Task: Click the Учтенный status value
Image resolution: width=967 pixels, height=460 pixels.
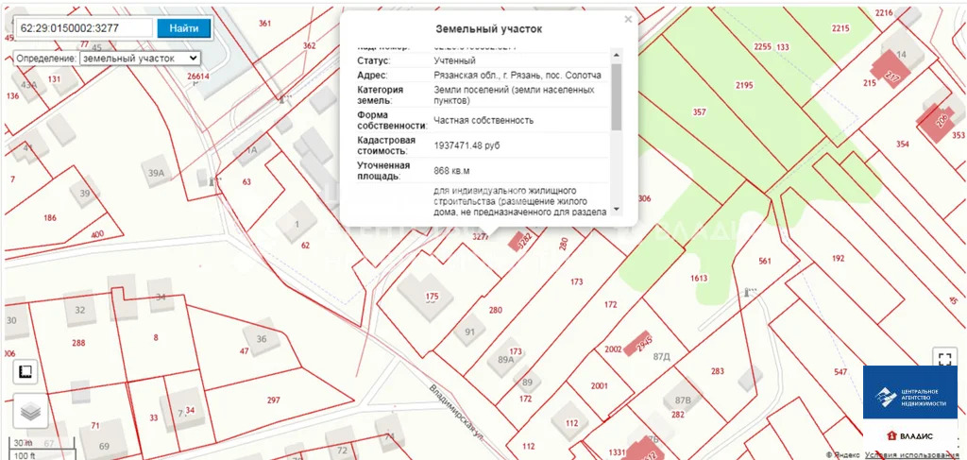Action: 454,61
